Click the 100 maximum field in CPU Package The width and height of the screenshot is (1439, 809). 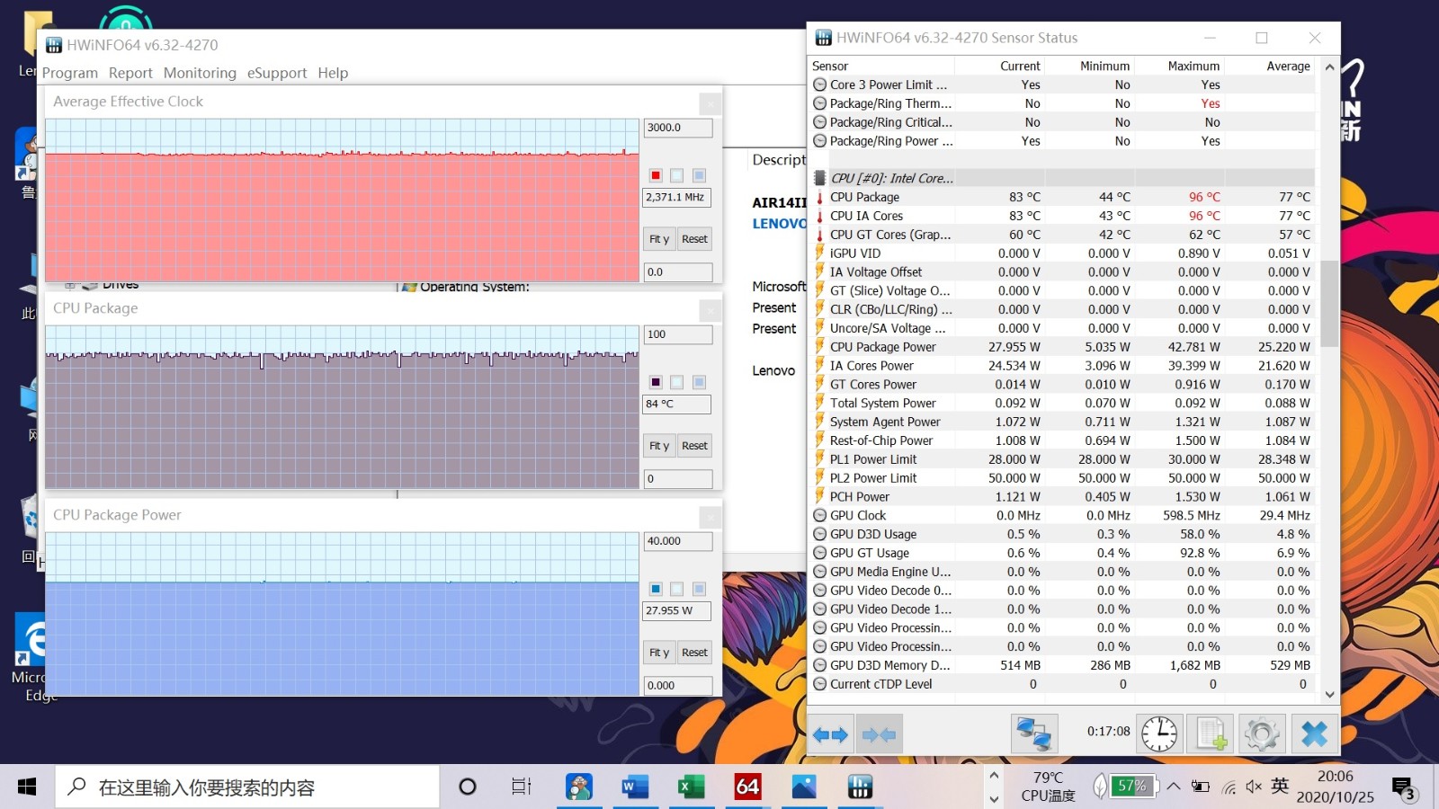pyautogui.click(x=678, y=334)
